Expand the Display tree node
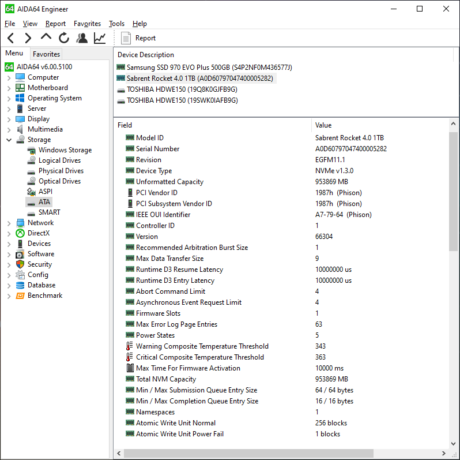 point(9,119)
